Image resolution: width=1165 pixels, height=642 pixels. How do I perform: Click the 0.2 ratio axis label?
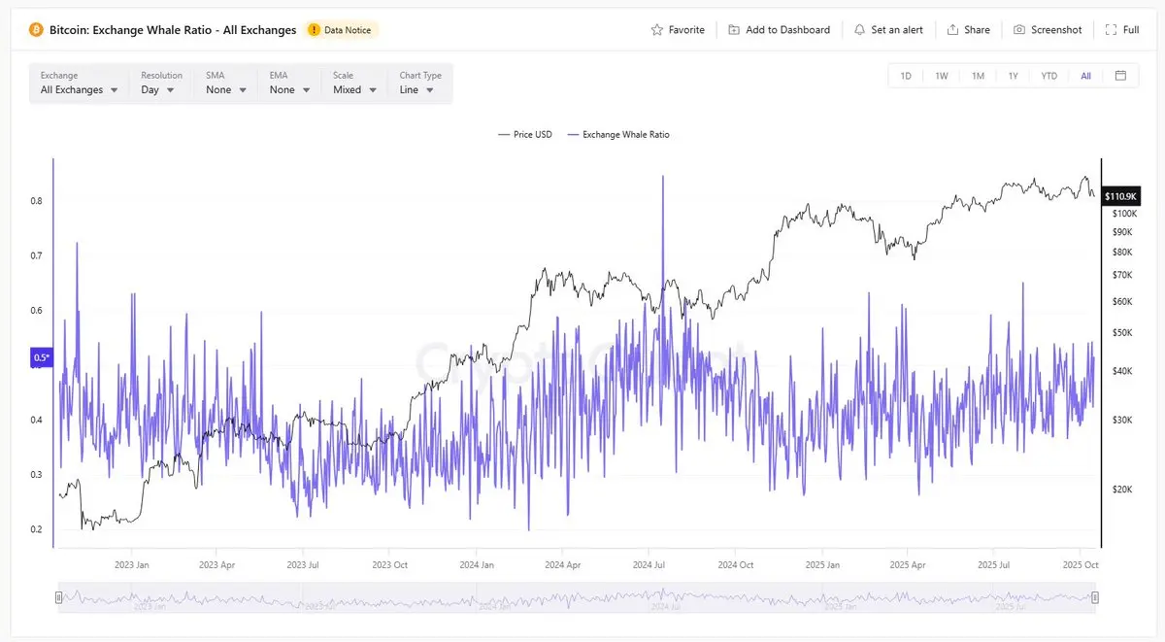[x=36, y=529]
